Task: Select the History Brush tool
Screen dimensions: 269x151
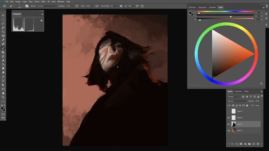Action: [3, 57]
